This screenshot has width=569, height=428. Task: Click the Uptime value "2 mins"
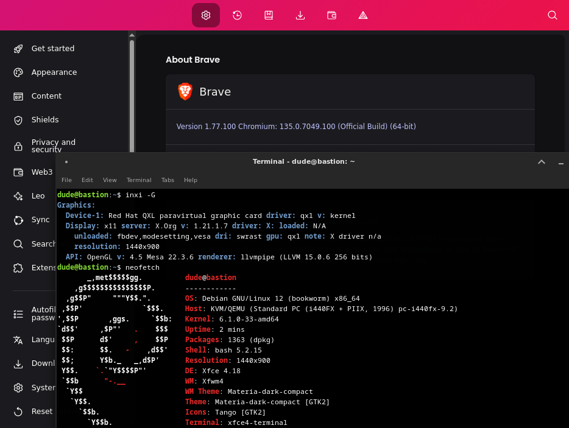click(x=232, y=330)
